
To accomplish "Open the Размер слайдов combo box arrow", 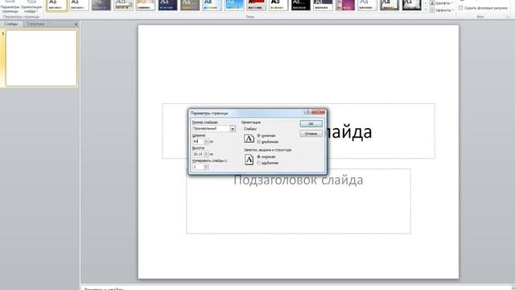I will tap(233, 129).
